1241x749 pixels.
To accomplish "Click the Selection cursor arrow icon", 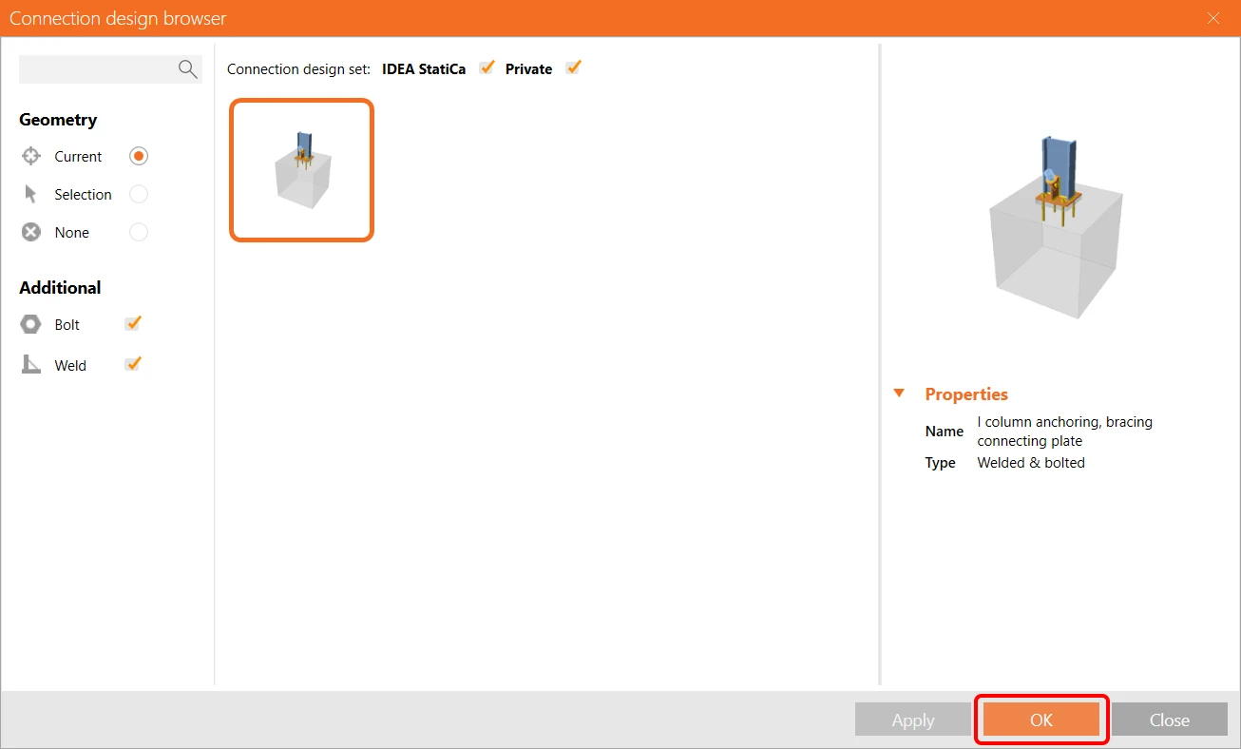I will 31,194.
